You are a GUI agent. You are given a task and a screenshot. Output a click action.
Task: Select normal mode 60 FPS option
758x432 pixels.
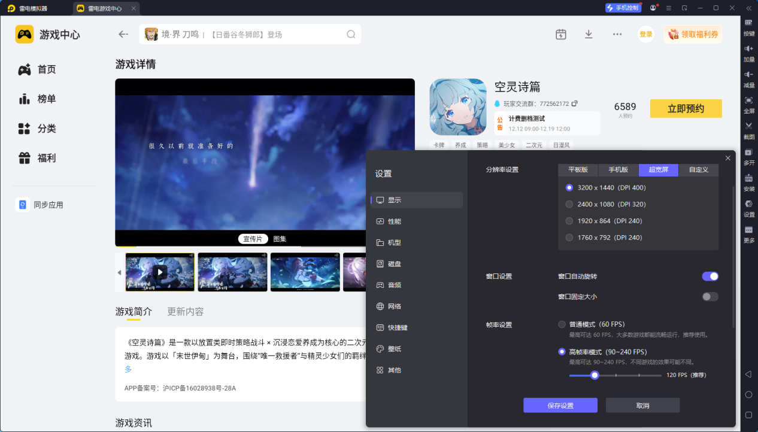(562, 324)
